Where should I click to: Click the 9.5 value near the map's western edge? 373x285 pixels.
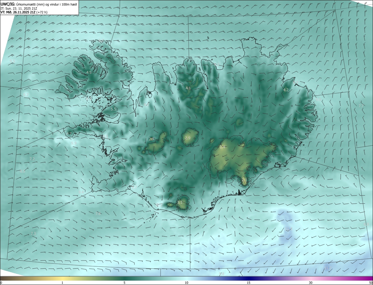click(x=12, y=61)
